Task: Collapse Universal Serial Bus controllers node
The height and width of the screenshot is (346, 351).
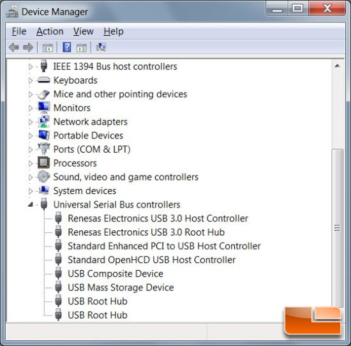Action: (31, 204)
